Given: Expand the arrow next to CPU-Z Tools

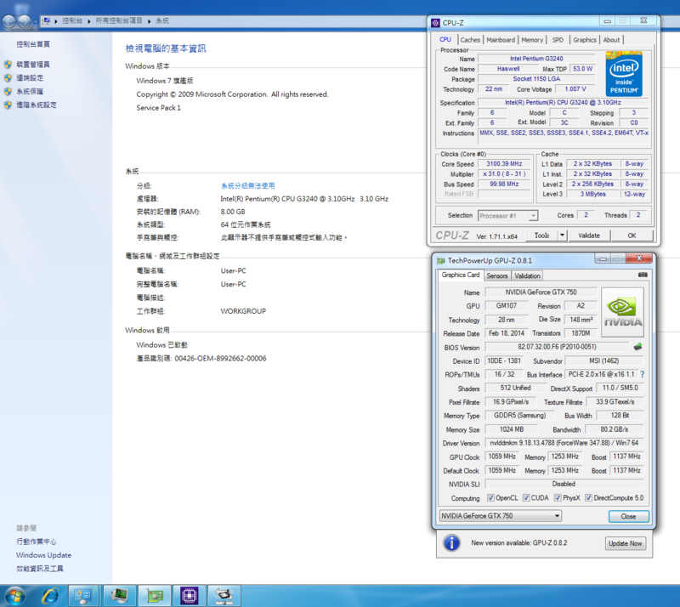Looking at the screenshot, I should (x=562, y=235).
